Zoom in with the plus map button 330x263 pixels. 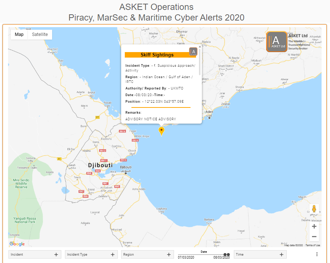click(x=314, y=226)
